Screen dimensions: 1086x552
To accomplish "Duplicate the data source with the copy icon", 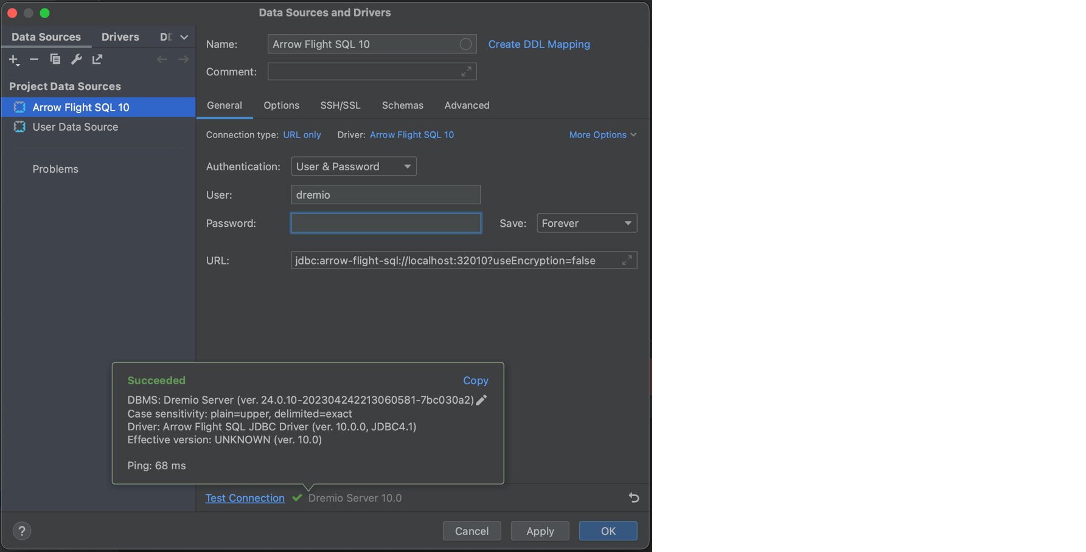I will (55, 59).
